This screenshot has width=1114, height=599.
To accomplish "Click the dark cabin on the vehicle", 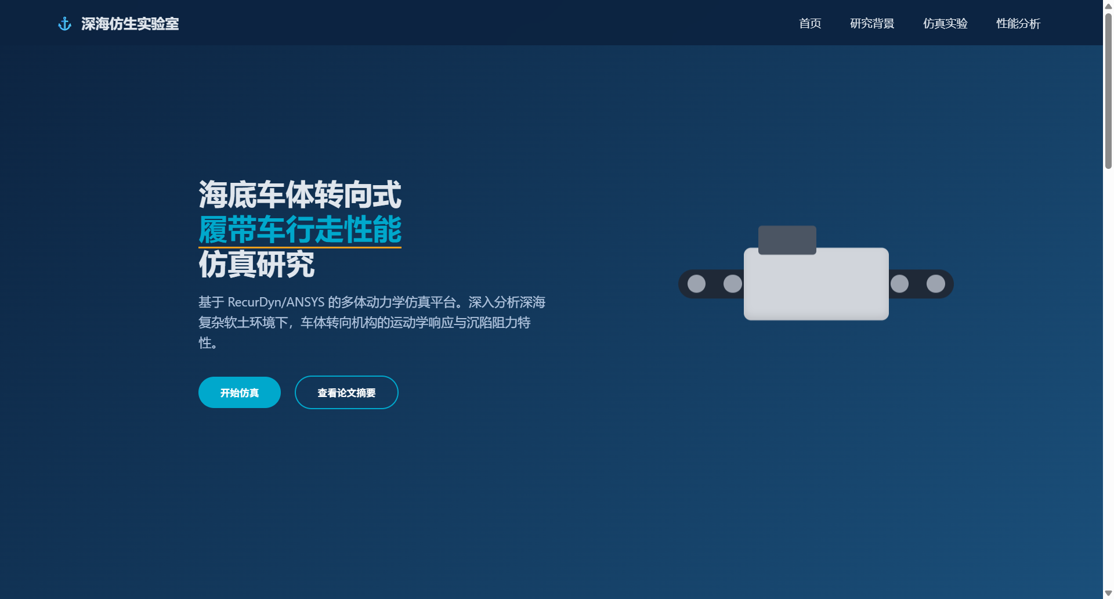I will (x=786, y=239).
